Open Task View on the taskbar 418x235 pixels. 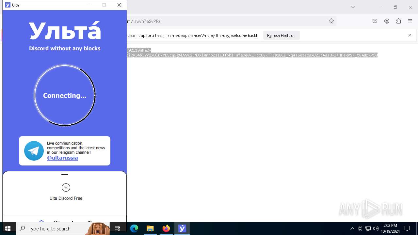click(x=118, y=228)
